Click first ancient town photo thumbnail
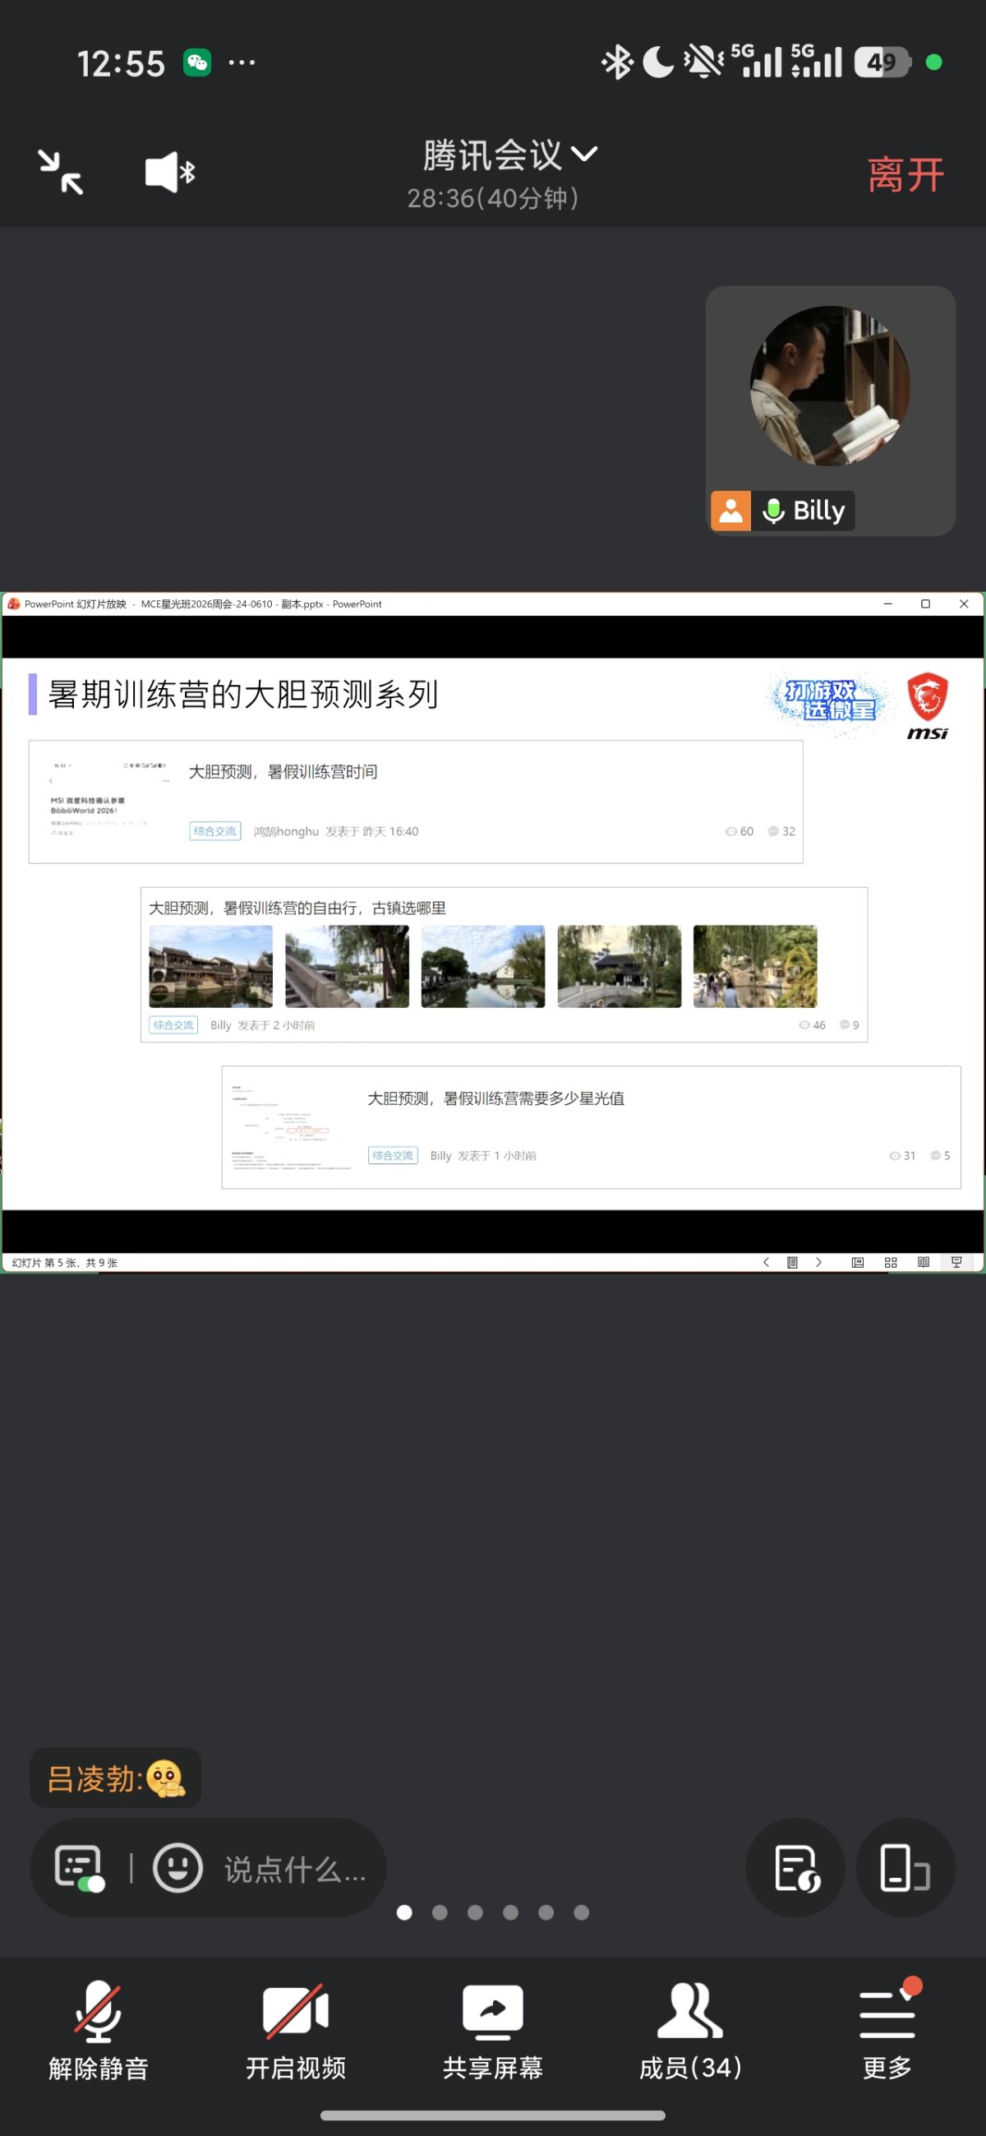 pos(210,966)
